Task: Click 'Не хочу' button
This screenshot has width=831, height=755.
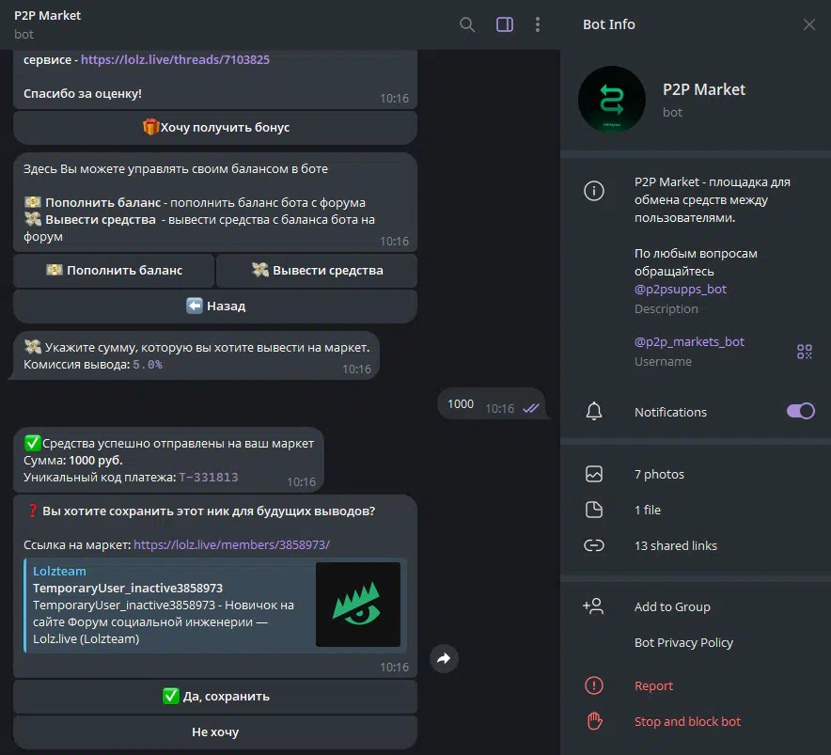Action: [215, 732]
